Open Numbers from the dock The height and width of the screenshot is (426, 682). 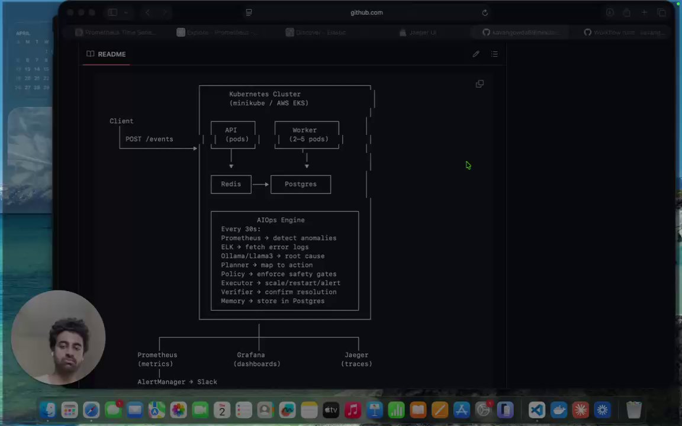click(396, 410)
